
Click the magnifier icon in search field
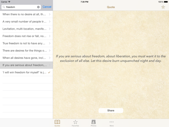[x=4, y=7]
